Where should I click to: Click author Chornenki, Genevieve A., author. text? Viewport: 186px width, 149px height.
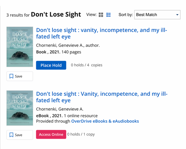coord(68,45)
